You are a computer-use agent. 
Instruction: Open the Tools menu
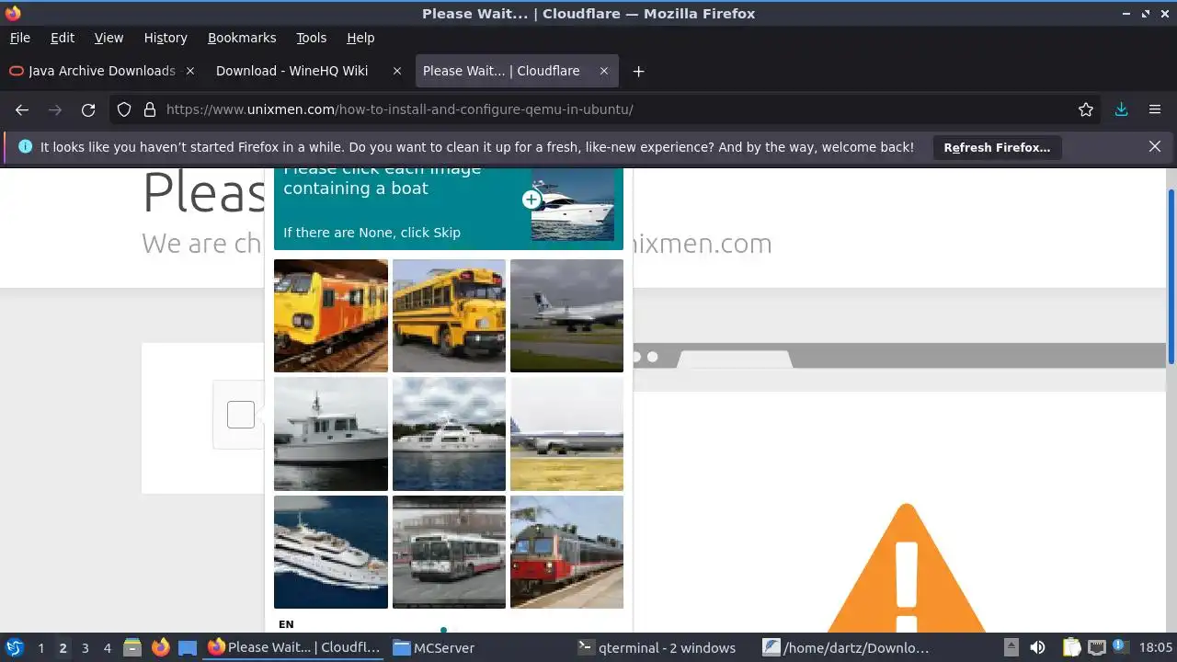pyautogui.click(x=311, y=38)
